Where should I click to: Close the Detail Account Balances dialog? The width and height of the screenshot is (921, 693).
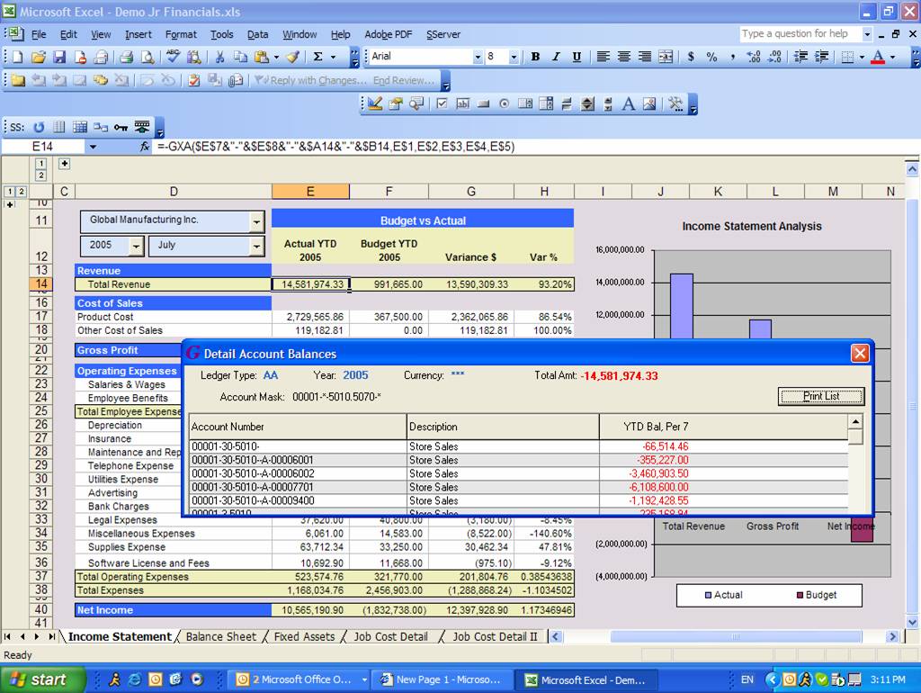click(860, 354)
